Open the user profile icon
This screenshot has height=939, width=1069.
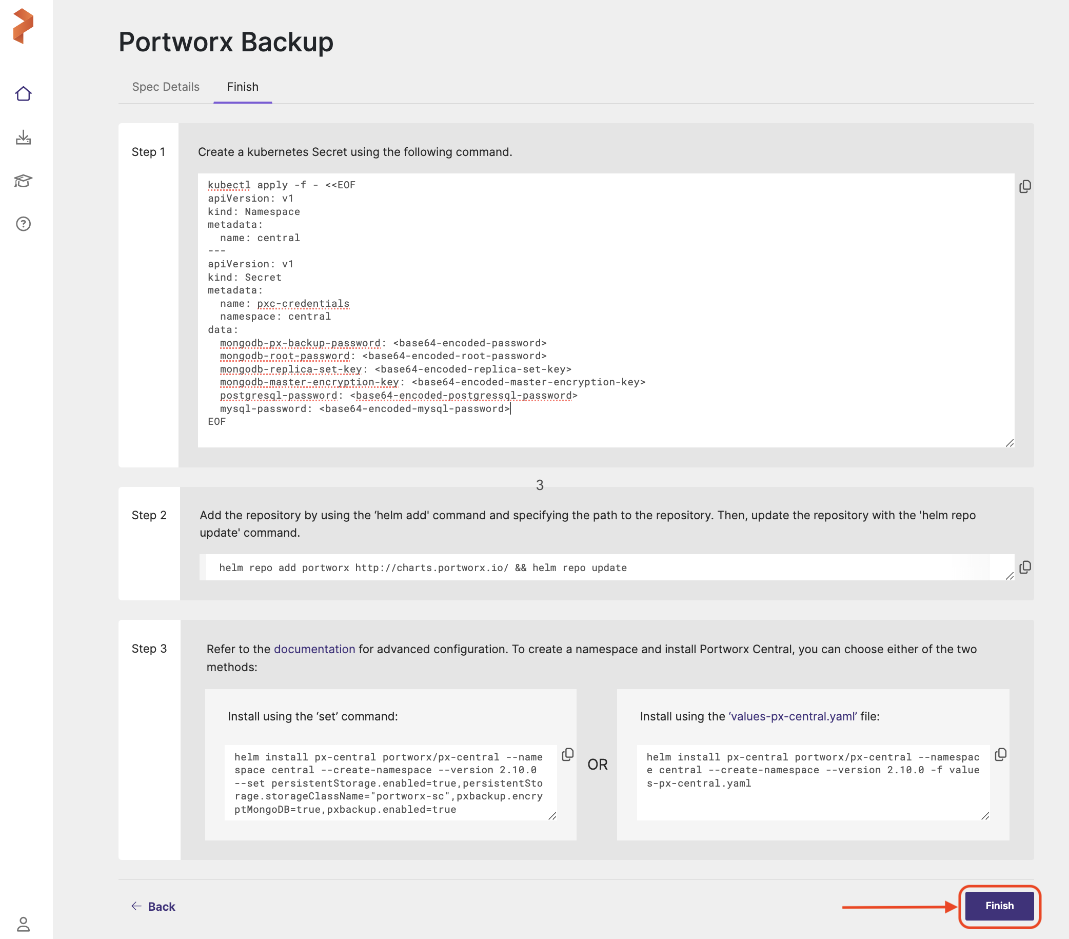(x=23, y=924)
